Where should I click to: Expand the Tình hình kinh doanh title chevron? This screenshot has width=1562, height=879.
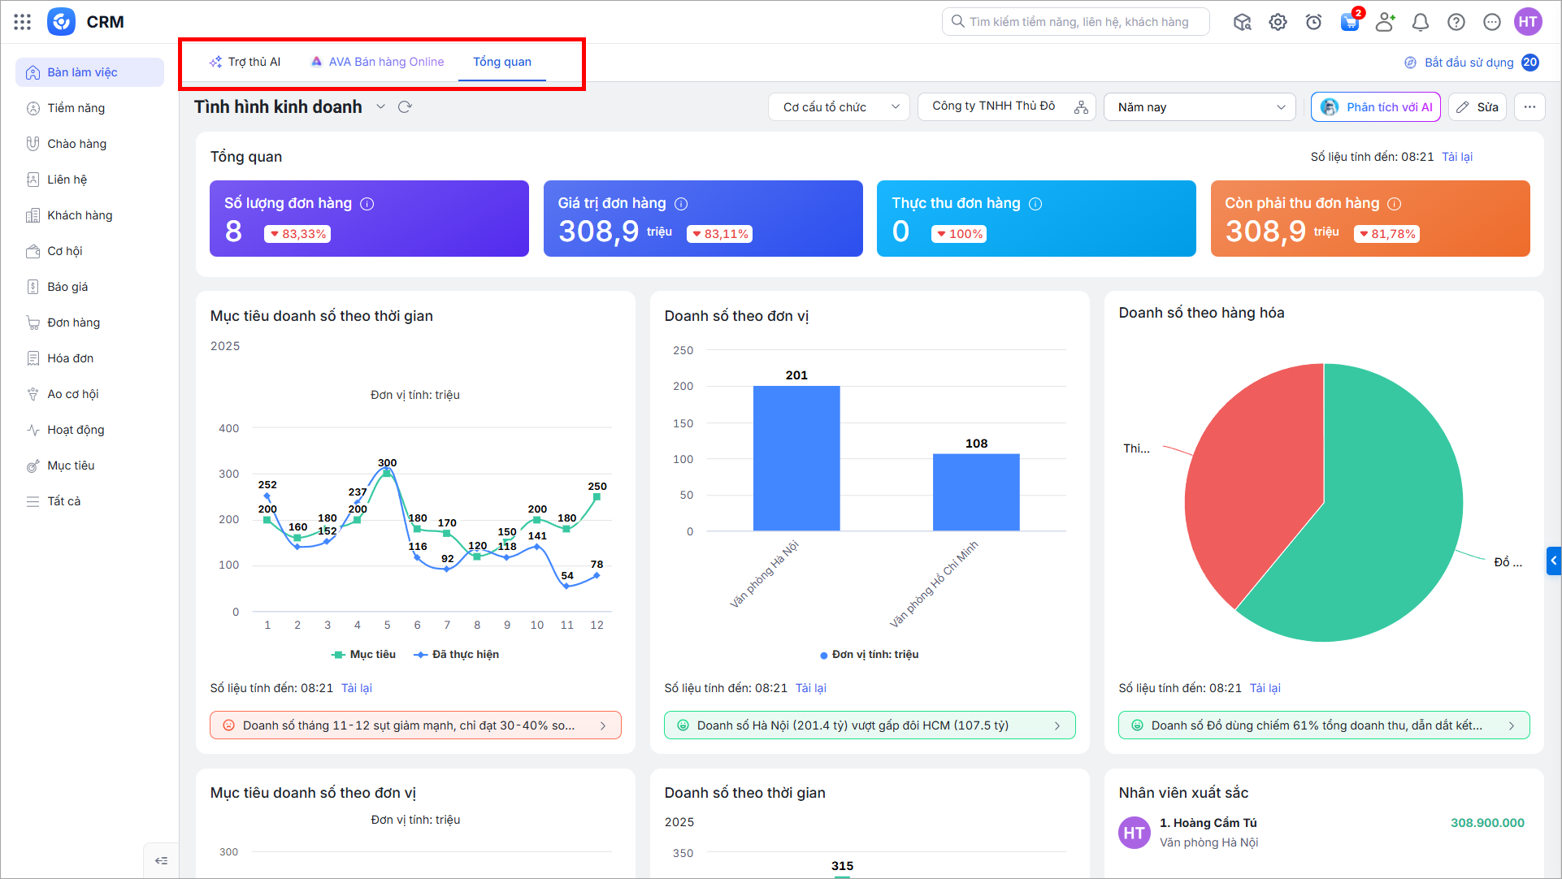[380, 107]
